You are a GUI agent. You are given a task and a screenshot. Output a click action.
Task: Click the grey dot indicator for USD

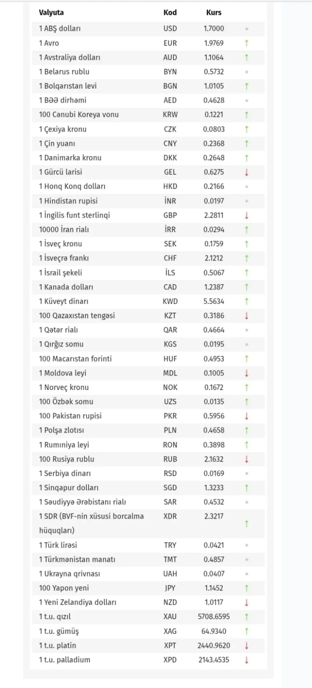click(x=246, y=29)
